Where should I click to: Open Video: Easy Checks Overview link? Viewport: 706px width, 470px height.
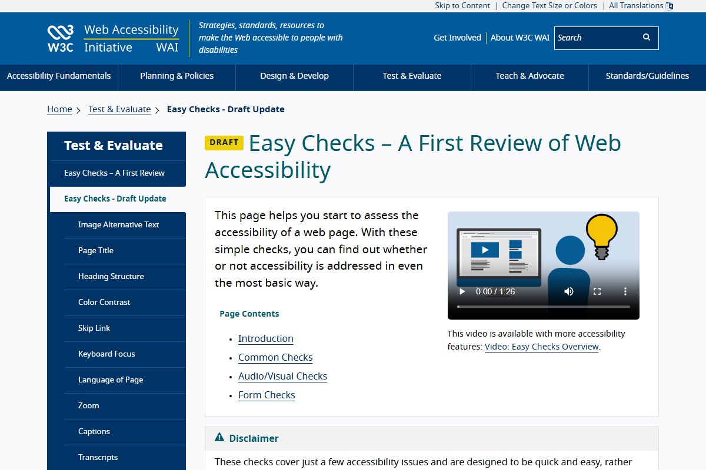pyautogui.click(x=542, y=347)
